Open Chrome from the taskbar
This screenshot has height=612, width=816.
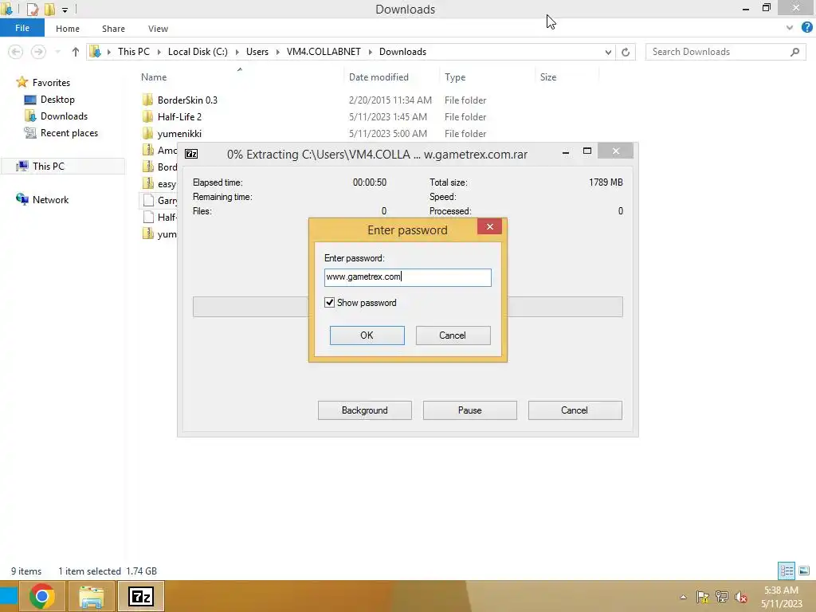(41, 596)
